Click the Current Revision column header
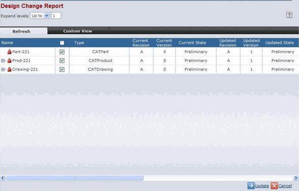Screen dimensions: 299x191 click(141, 43)
